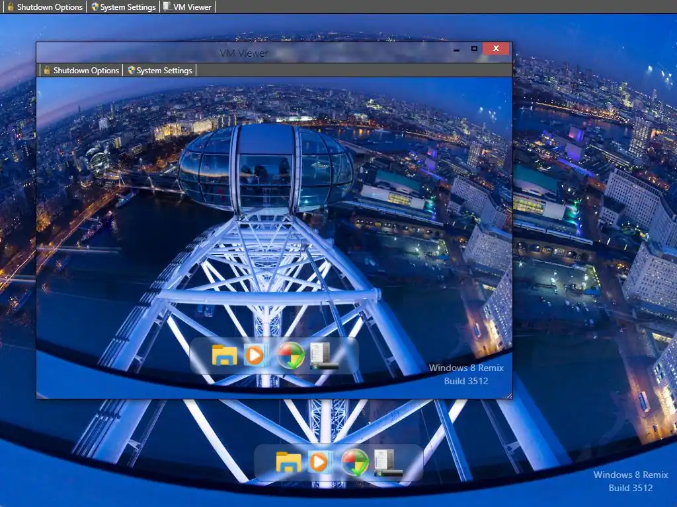Maximize the VM Viewer window
The width and height of the screenshot is (677, 507).
[474, 49]
